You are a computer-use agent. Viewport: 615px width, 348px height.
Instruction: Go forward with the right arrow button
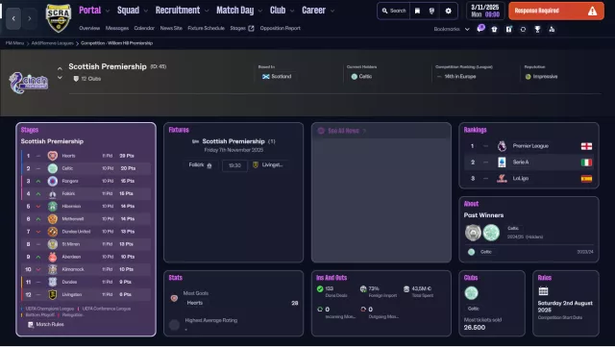(30, 18)
